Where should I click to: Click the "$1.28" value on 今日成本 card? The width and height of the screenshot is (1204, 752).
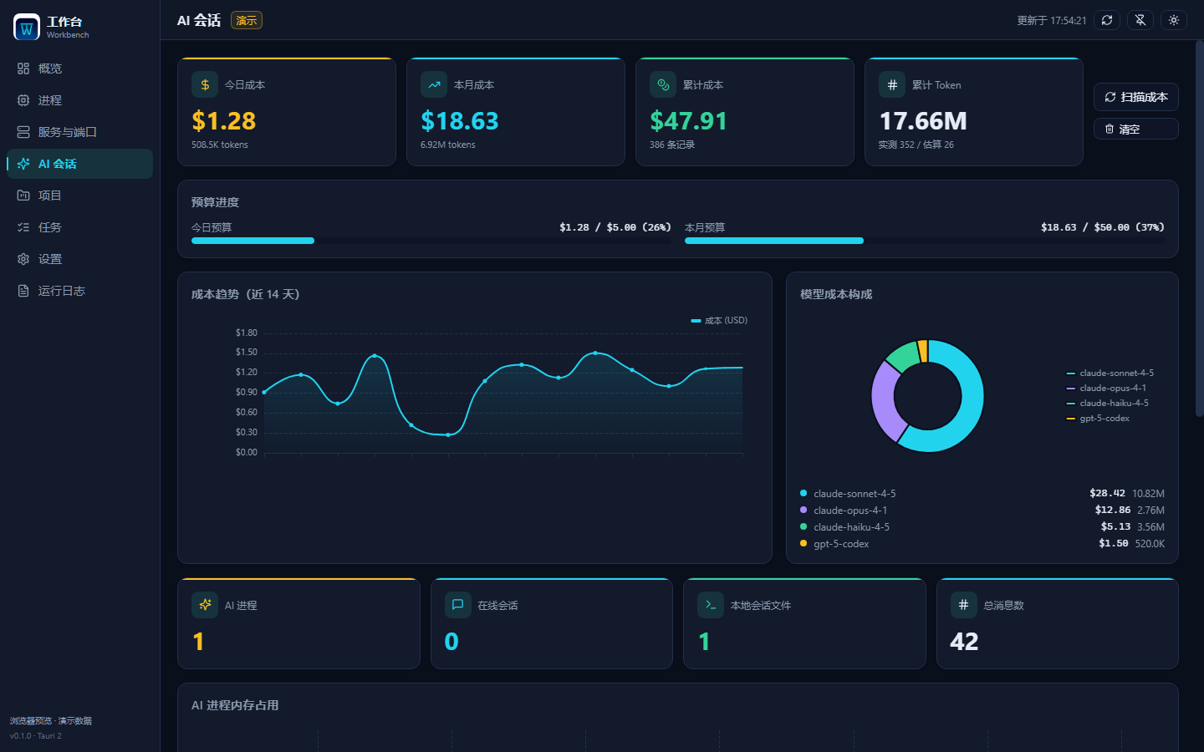pos(224,121)
